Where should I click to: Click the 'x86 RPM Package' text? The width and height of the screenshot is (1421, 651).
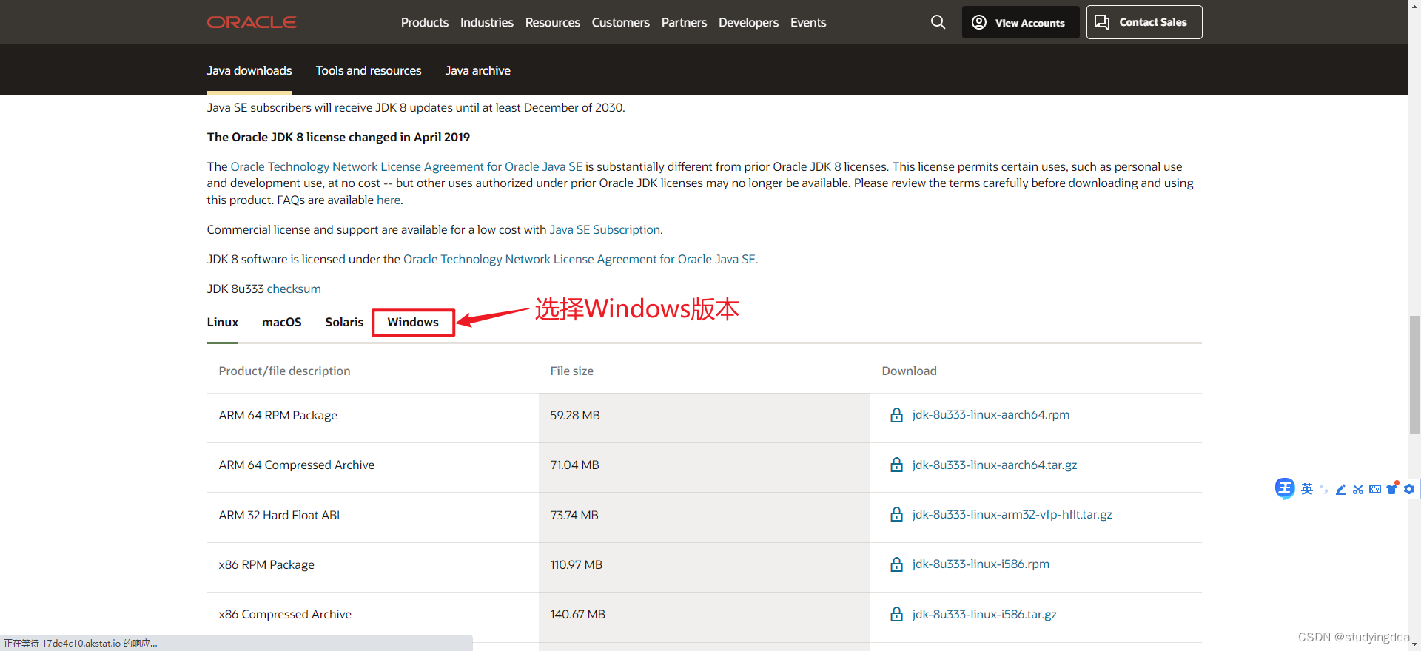266,565
